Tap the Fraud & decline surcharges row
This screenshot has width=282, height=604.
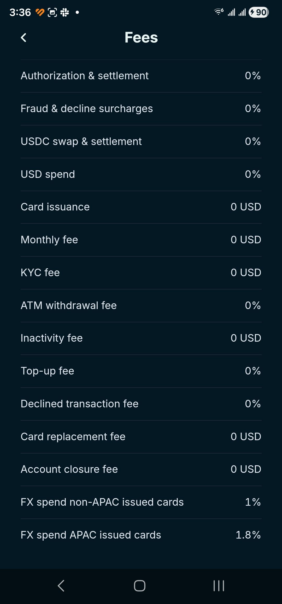(x=141, y=109)
